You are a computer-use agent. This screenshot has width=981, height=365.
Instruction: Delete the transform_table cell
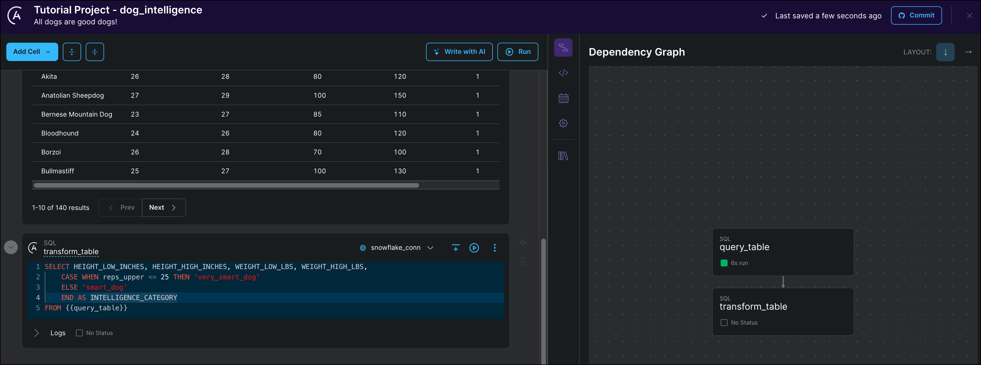523,261
